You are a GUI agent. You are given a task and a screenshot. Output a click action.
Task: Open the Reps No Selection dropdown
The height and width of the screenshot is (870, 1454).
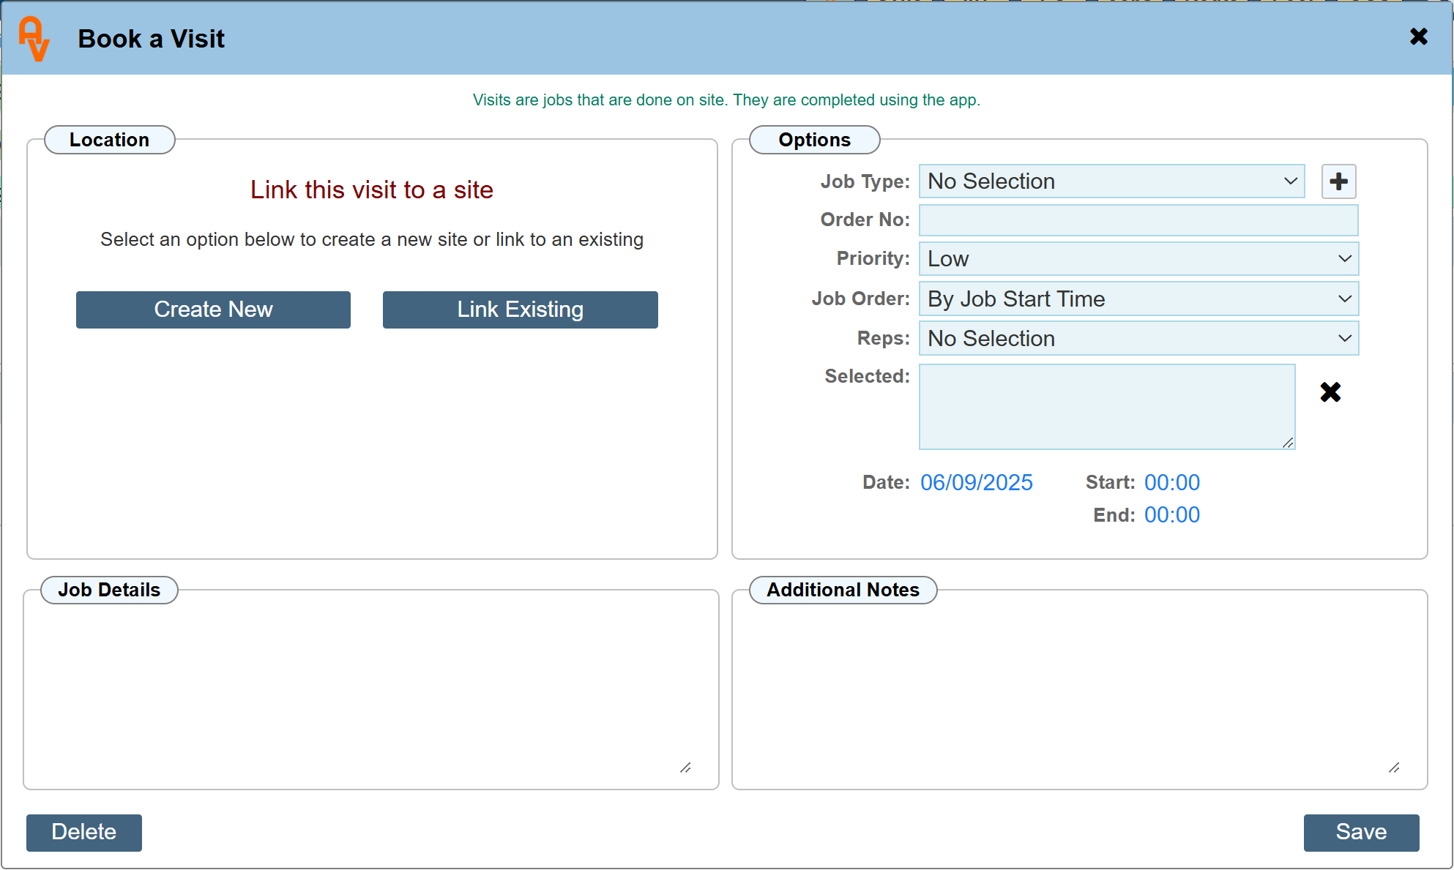(x=1138, y=339)
